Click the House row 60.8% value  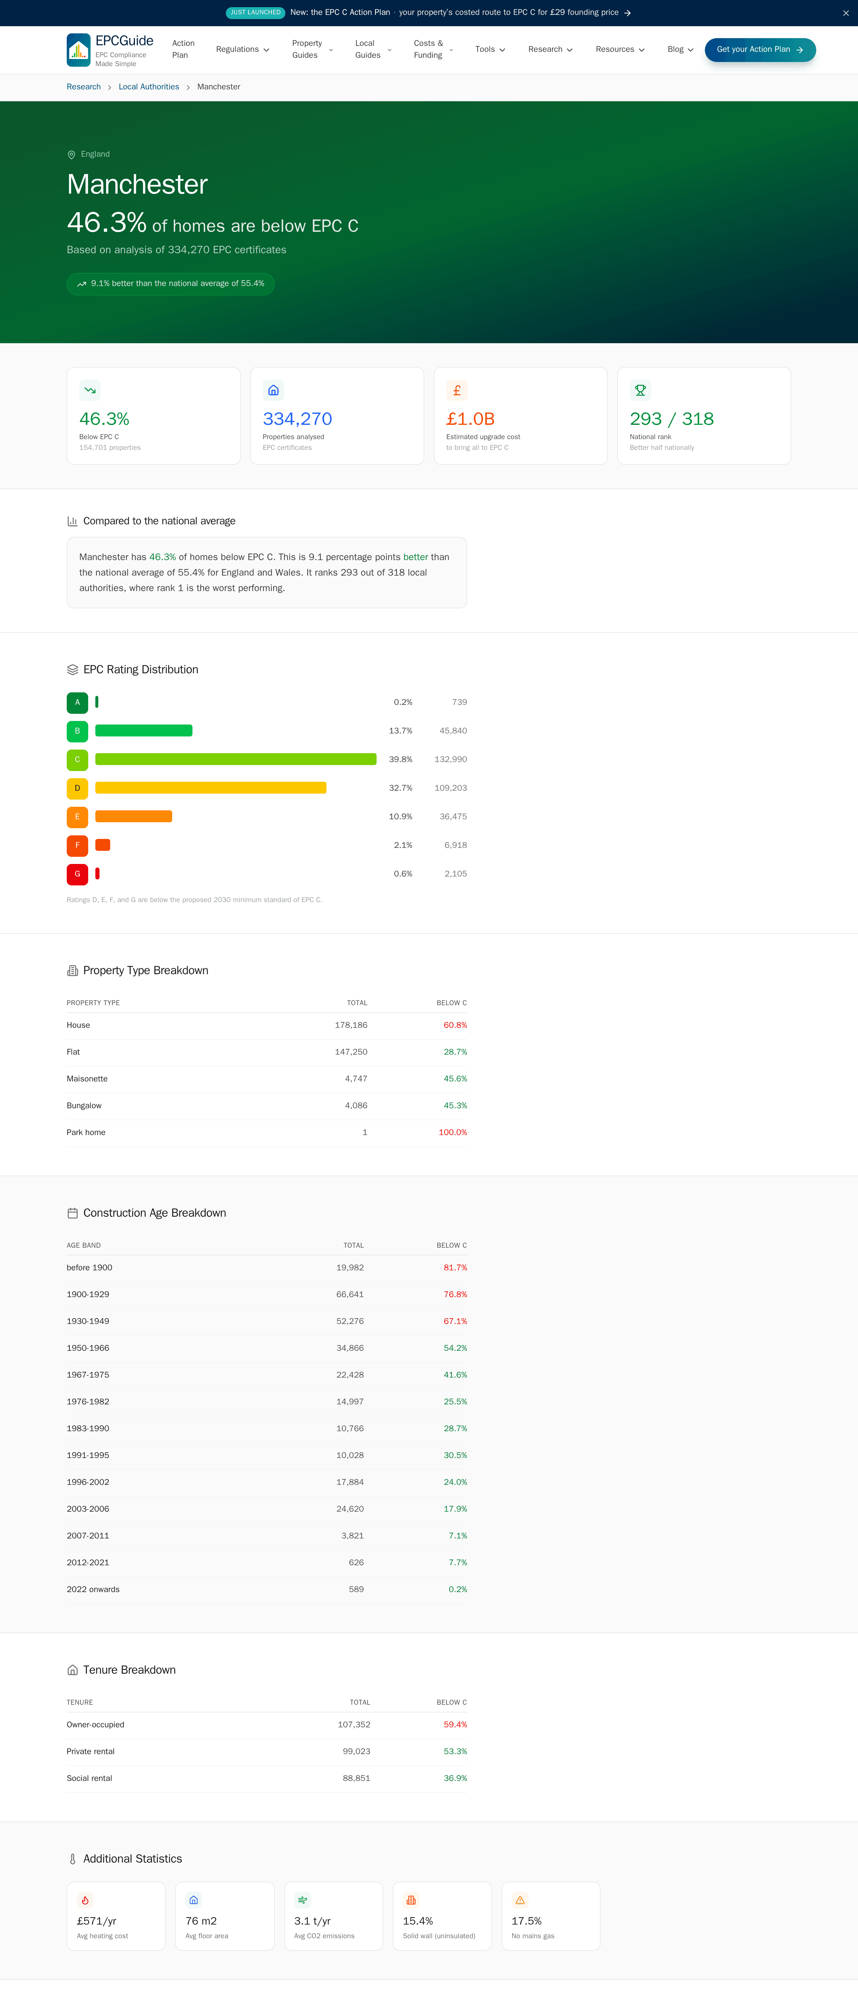(456, 1026)
